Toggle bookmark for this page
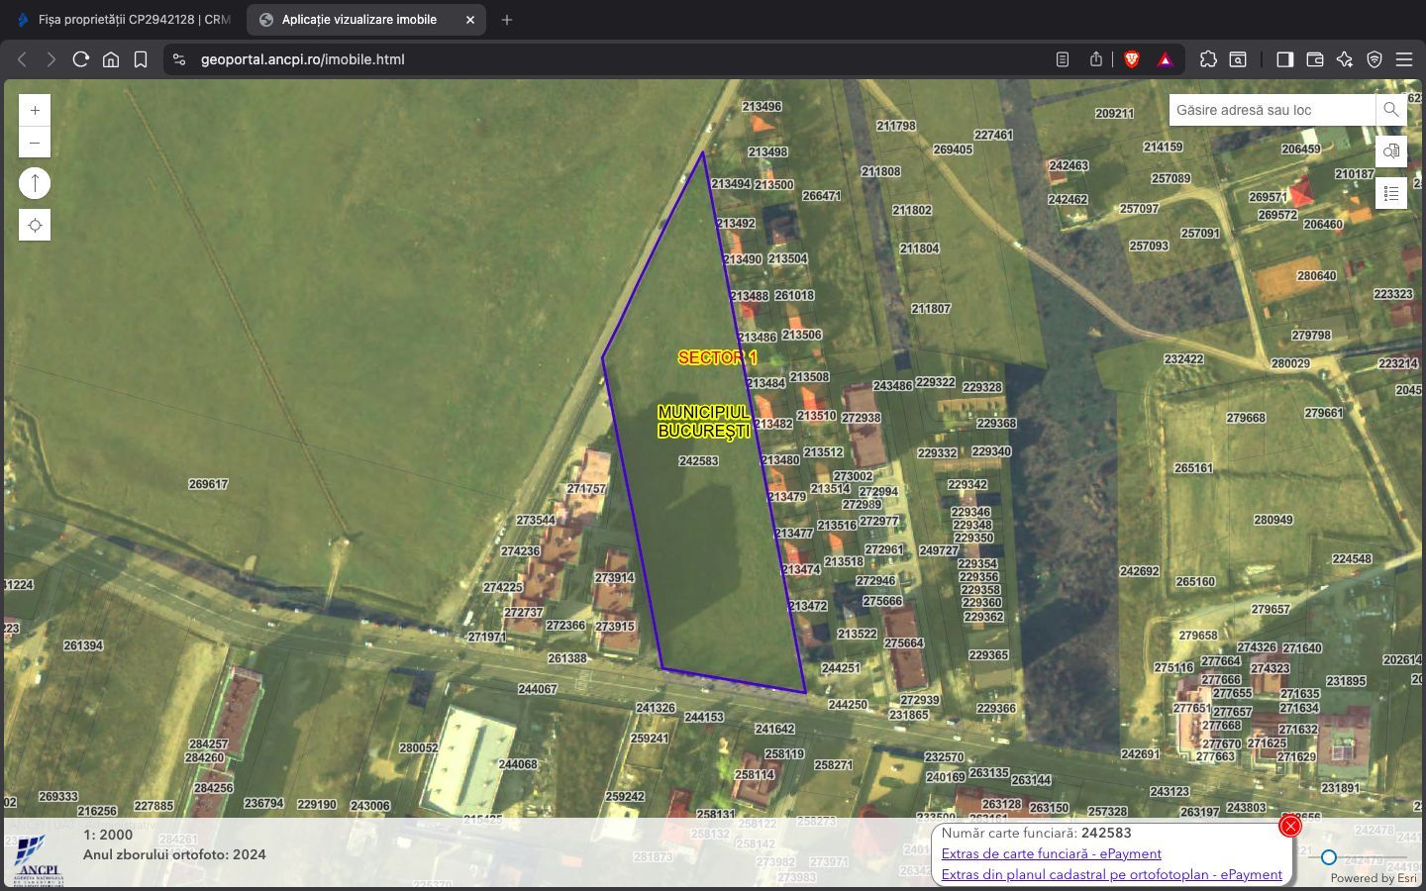 (x=141, y=59)
